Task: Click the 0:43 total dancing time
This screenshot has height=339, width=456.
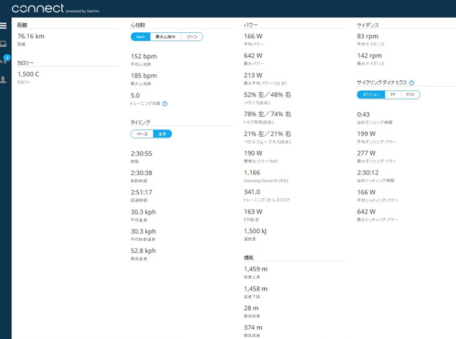Action: click(363, 115)
